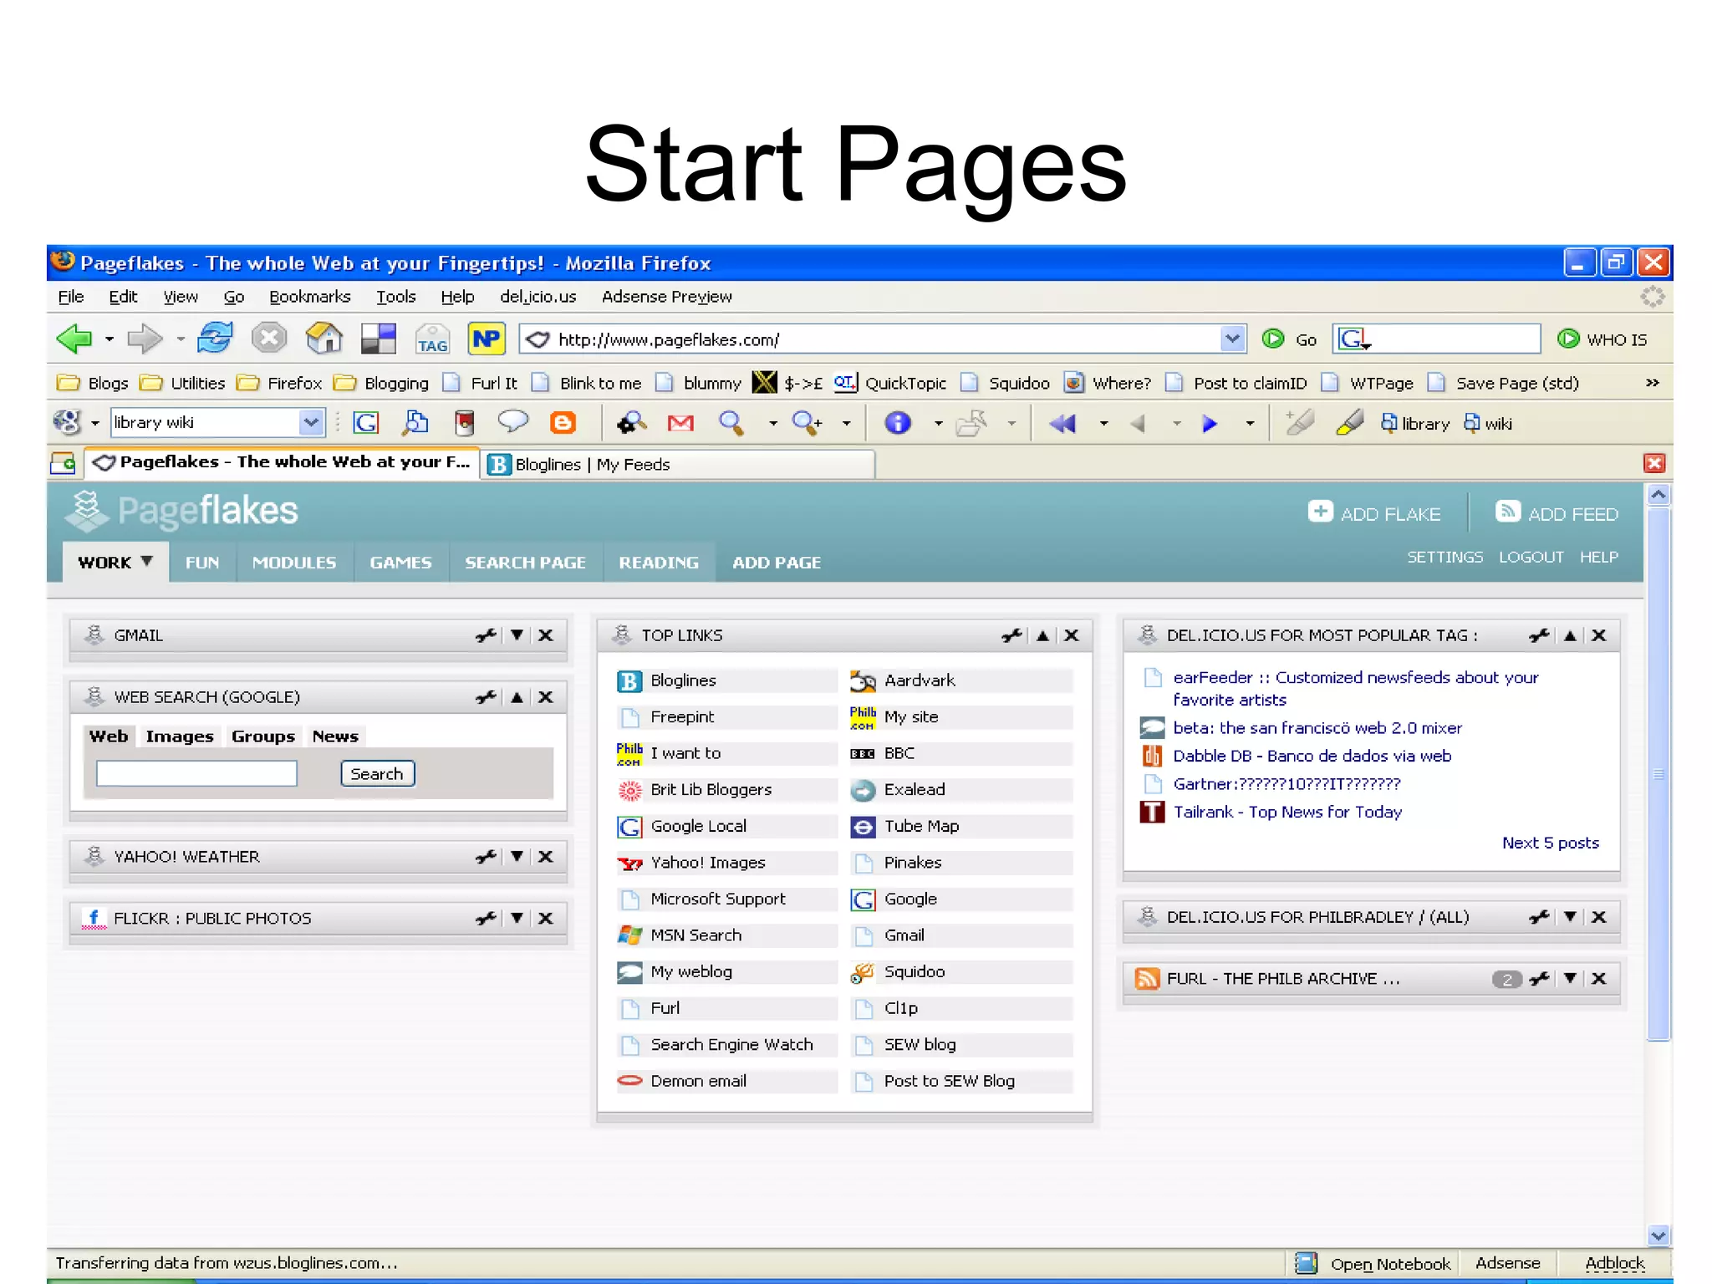This screenshot has width=1712, height=1284.
Task: Expand the Yahoo! Weather flake
Action: coord(517,857)
